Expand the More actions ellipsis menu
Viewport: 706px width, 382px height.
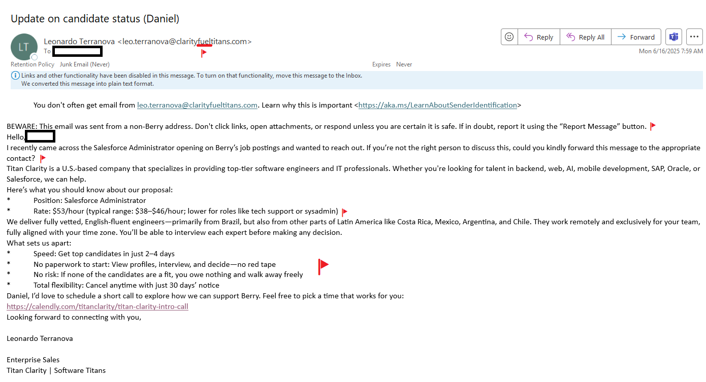(694, 37)
